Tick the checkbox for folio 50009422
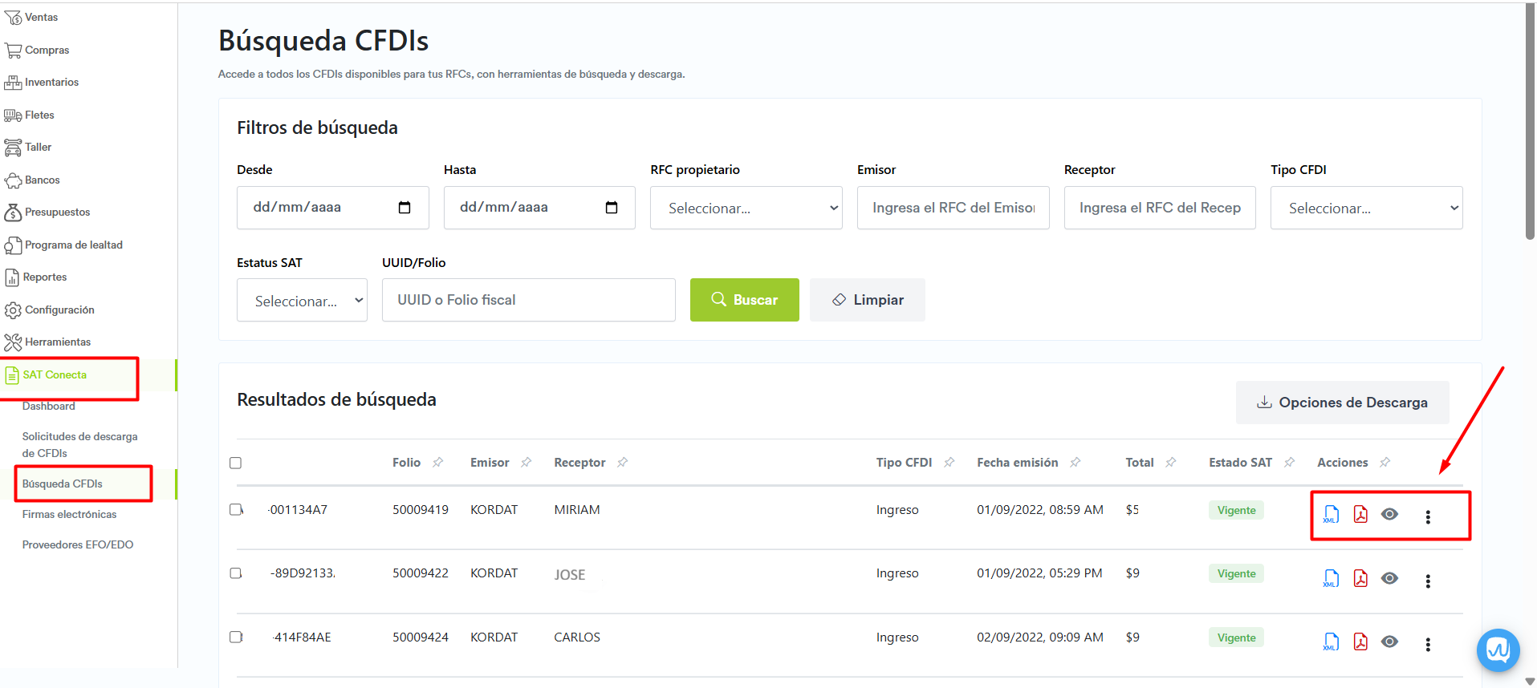Screen dimensions: 1537x688 [x=235, y=573]
